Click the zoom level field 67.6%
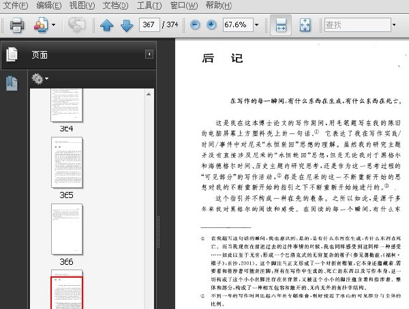Viewport: 409px width, 309px height. click(x=238, y=25)
